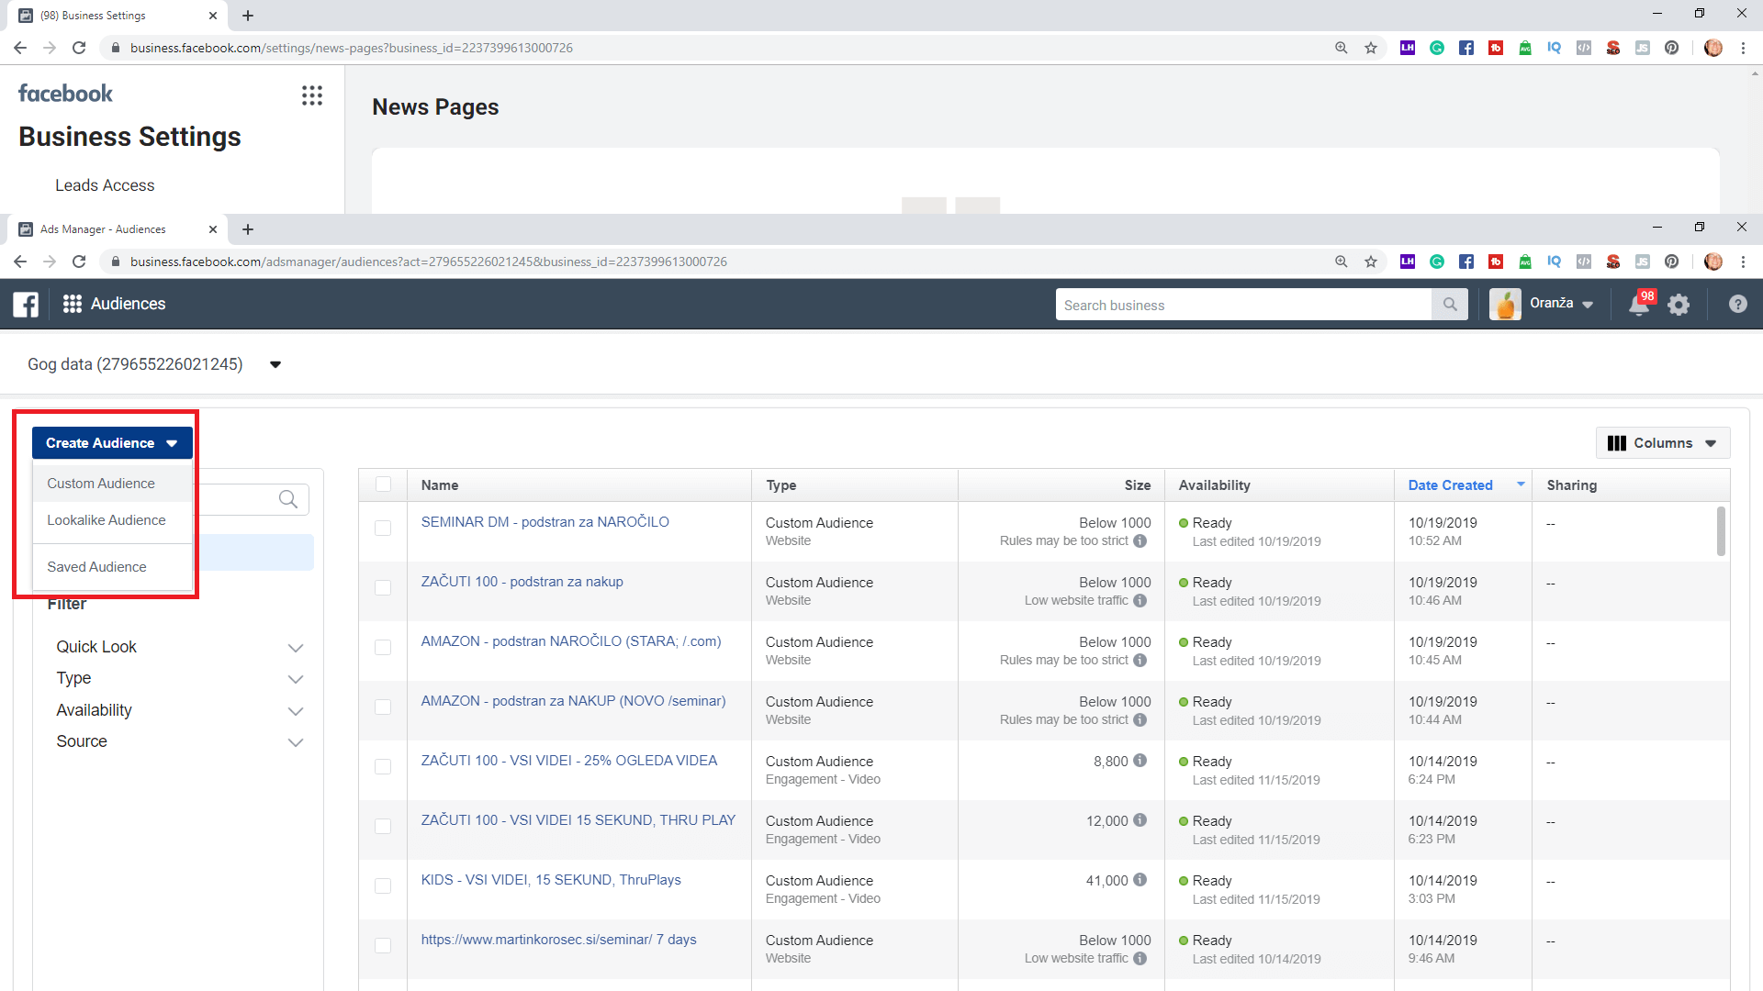Click the audience table vertical scrollbar
This screenshot has height=991, width=1763.
[x=1721, y=532]
